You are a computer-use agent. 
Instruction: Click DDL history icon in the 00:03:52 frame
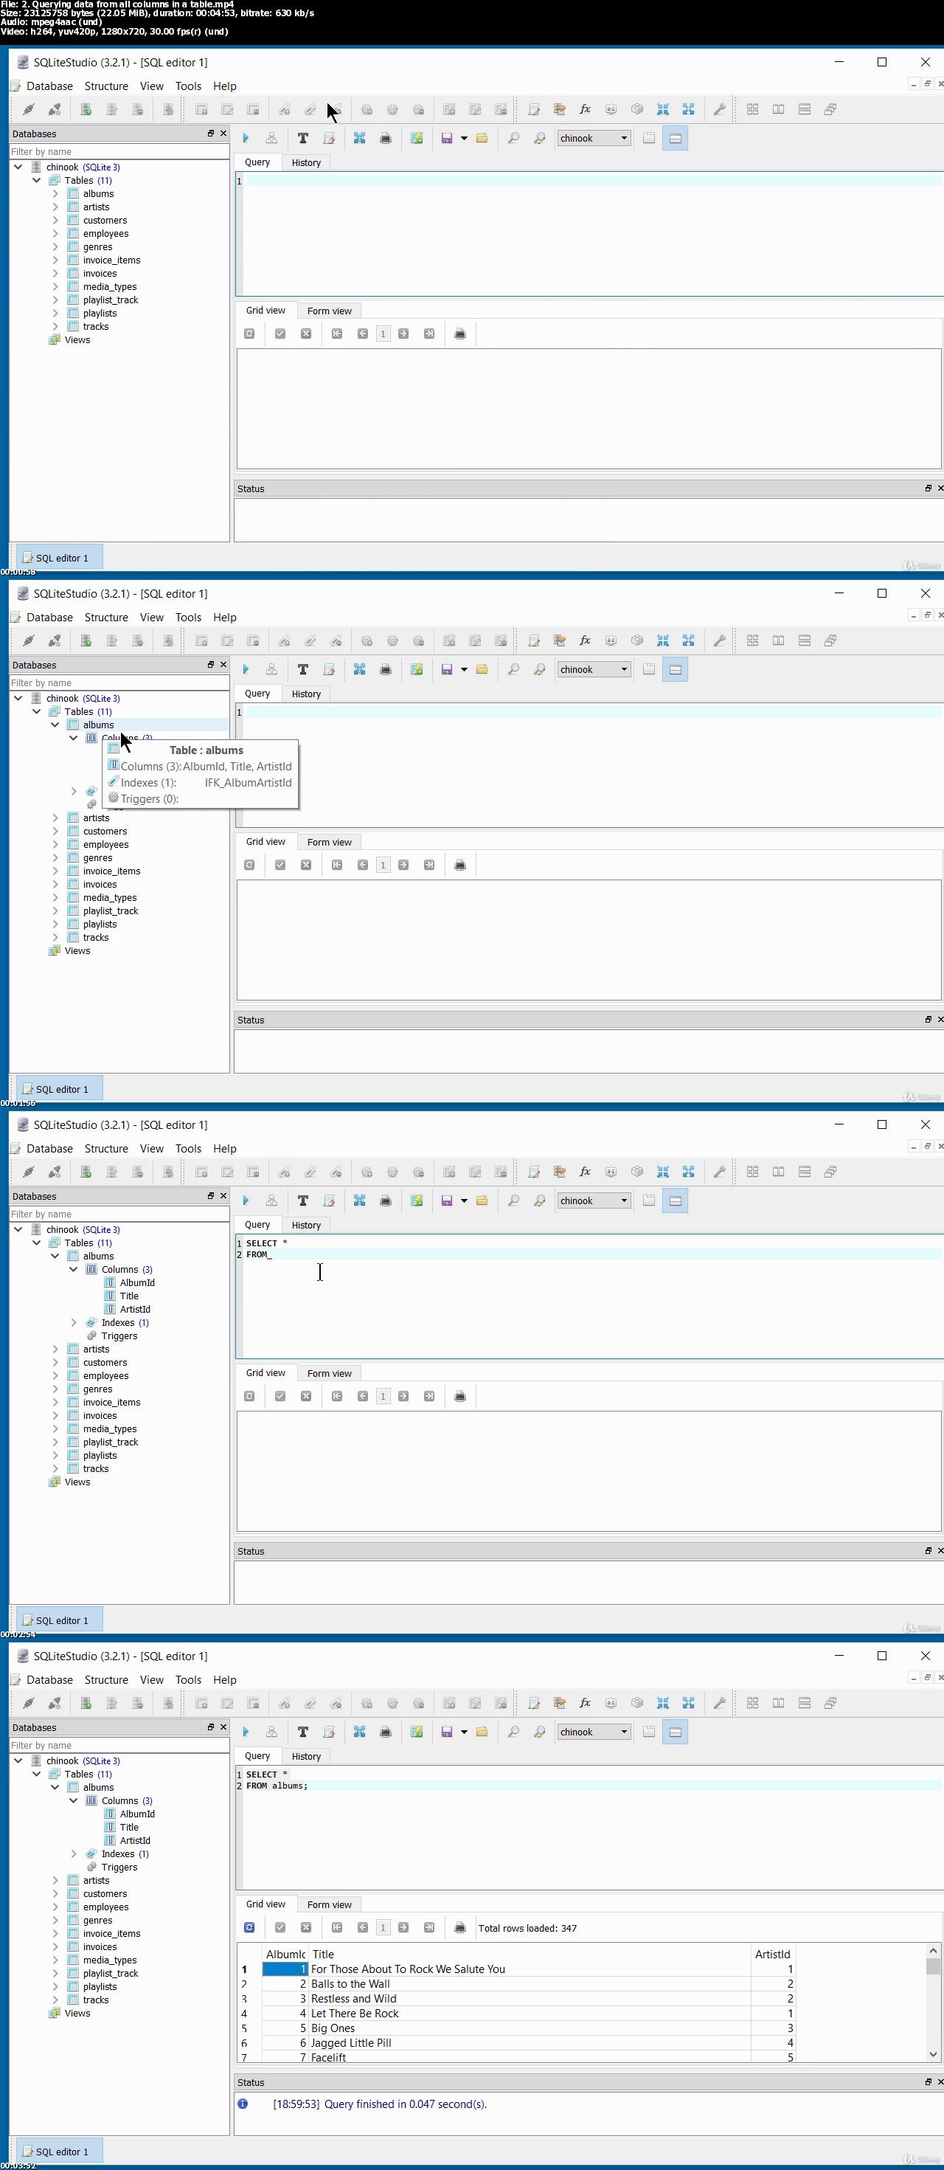560,1704
